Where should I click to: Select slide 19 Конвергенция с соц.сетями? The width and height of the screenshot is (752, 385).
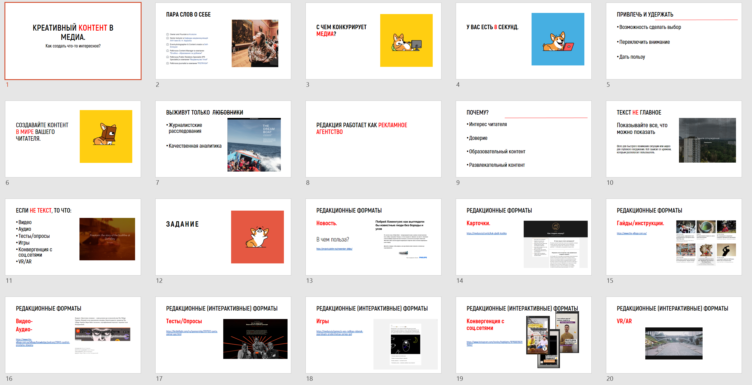(x=523, y=335)
